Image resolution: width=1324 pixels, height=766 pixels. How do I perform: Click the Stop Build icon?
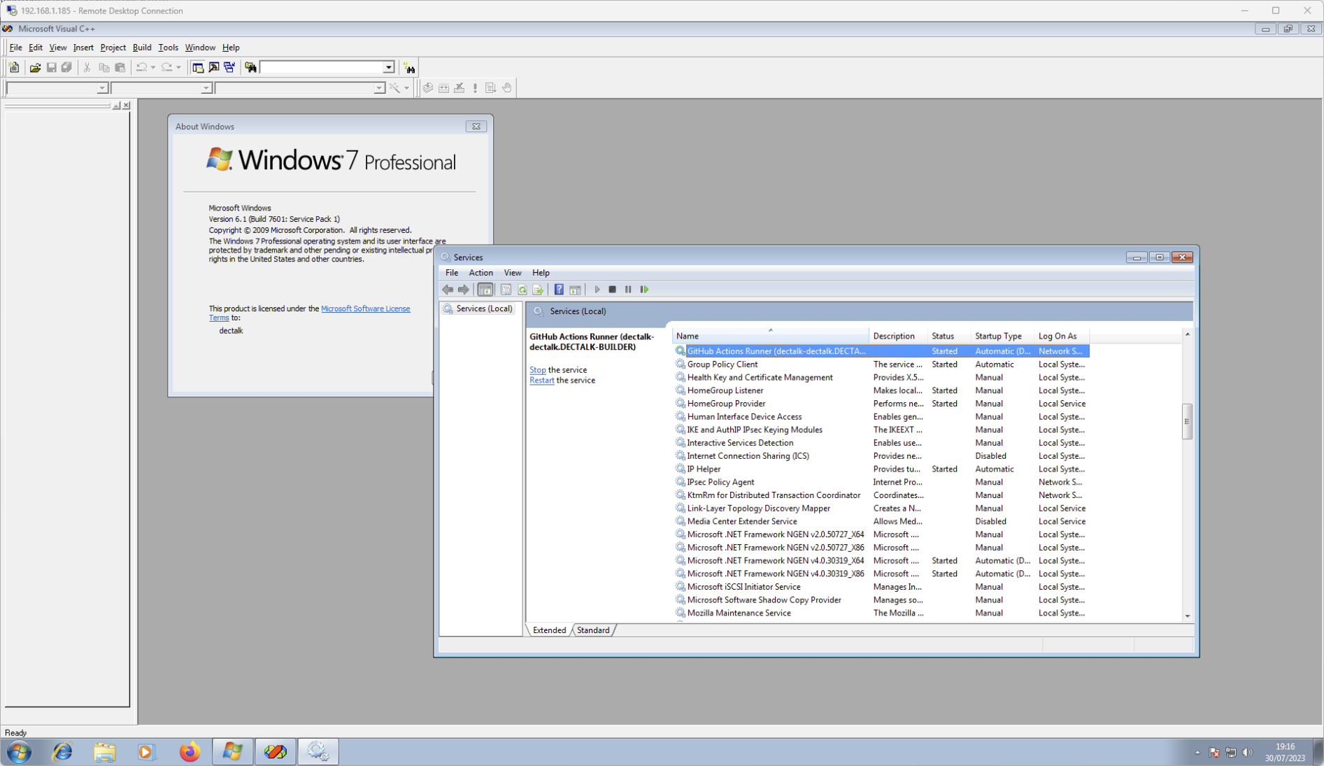pyautogui.click(x=460, y=88)
